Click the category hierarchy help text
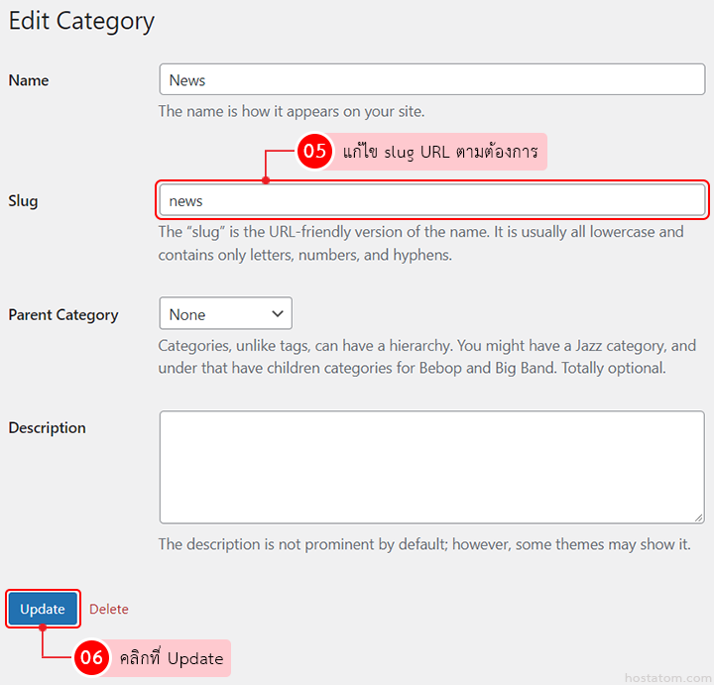Screen dimensions: 714x685 (x=426, y=357)
